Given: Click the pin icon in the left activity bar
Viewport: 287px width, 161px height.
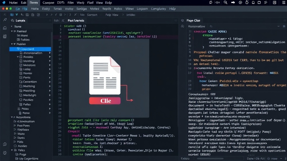Looking at the screenshot, I should click(5, 20).
